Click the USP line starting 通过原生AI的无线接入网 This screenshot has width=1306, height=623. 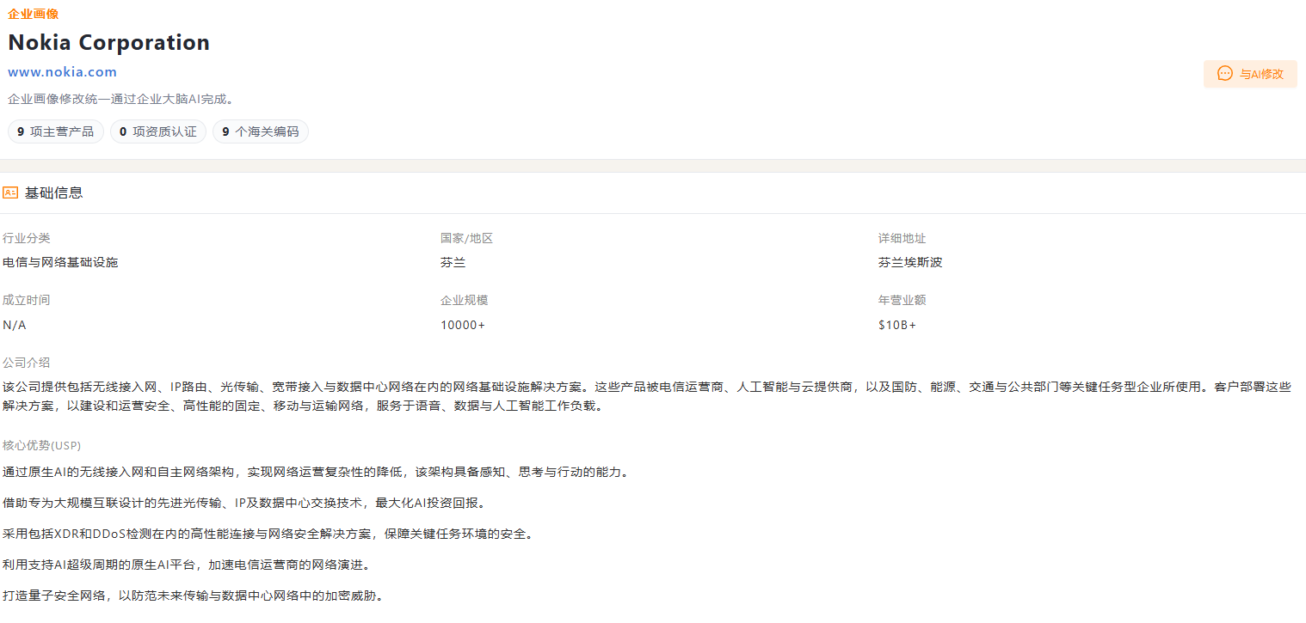[x=316, y=472]
